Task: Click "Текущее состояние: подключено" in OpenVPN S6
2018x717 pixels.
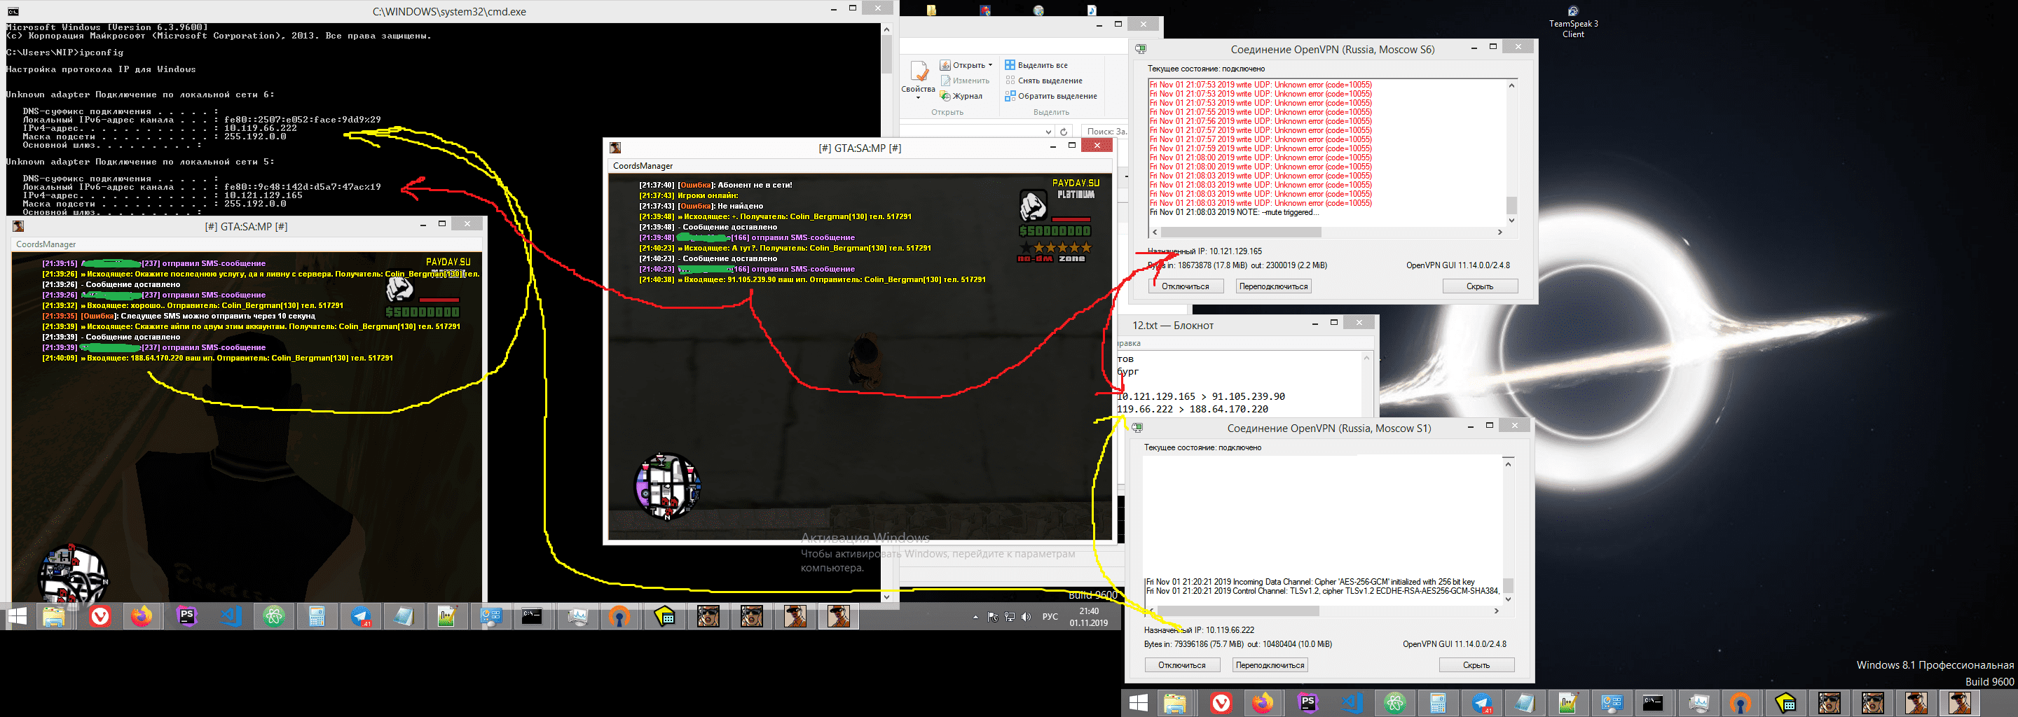Action: click(x=1207, y=69)
